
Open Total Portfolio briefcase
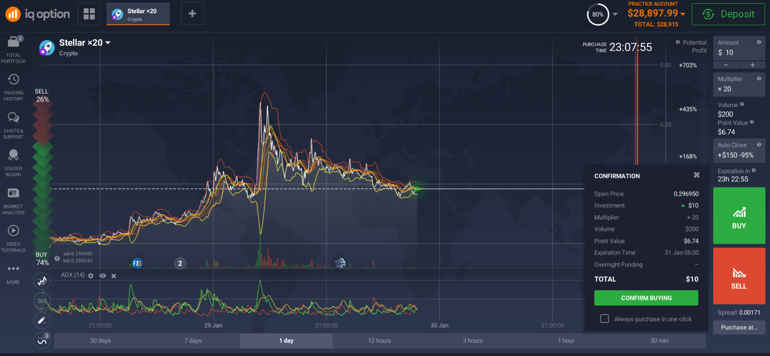click(13, 50)
